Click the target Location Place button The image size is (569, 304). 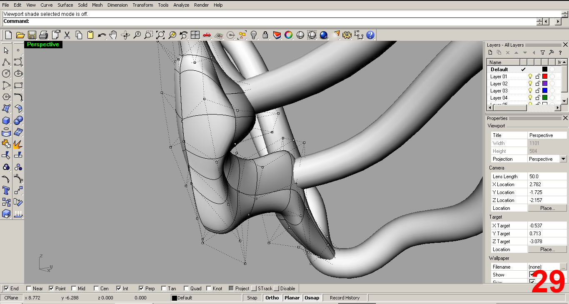click(547, 249)
